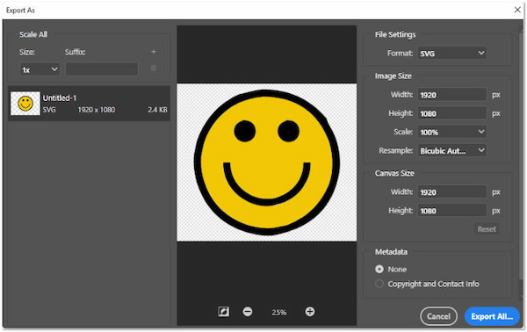Select the Untitled-1 asset name
This screenshot has height=332, width=527.
pos(60,97)
